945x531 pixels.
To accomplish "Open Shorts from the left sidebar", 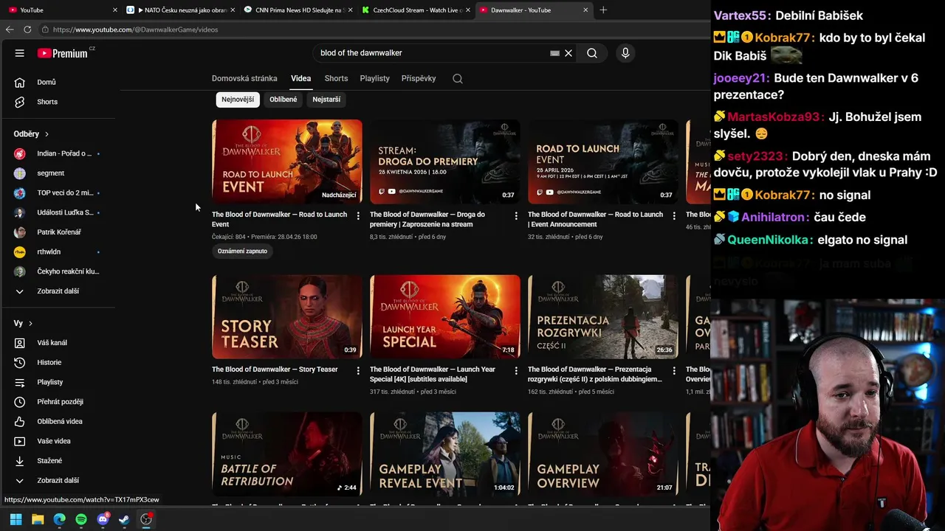I will pyautogui.click(x=47, y=102).
